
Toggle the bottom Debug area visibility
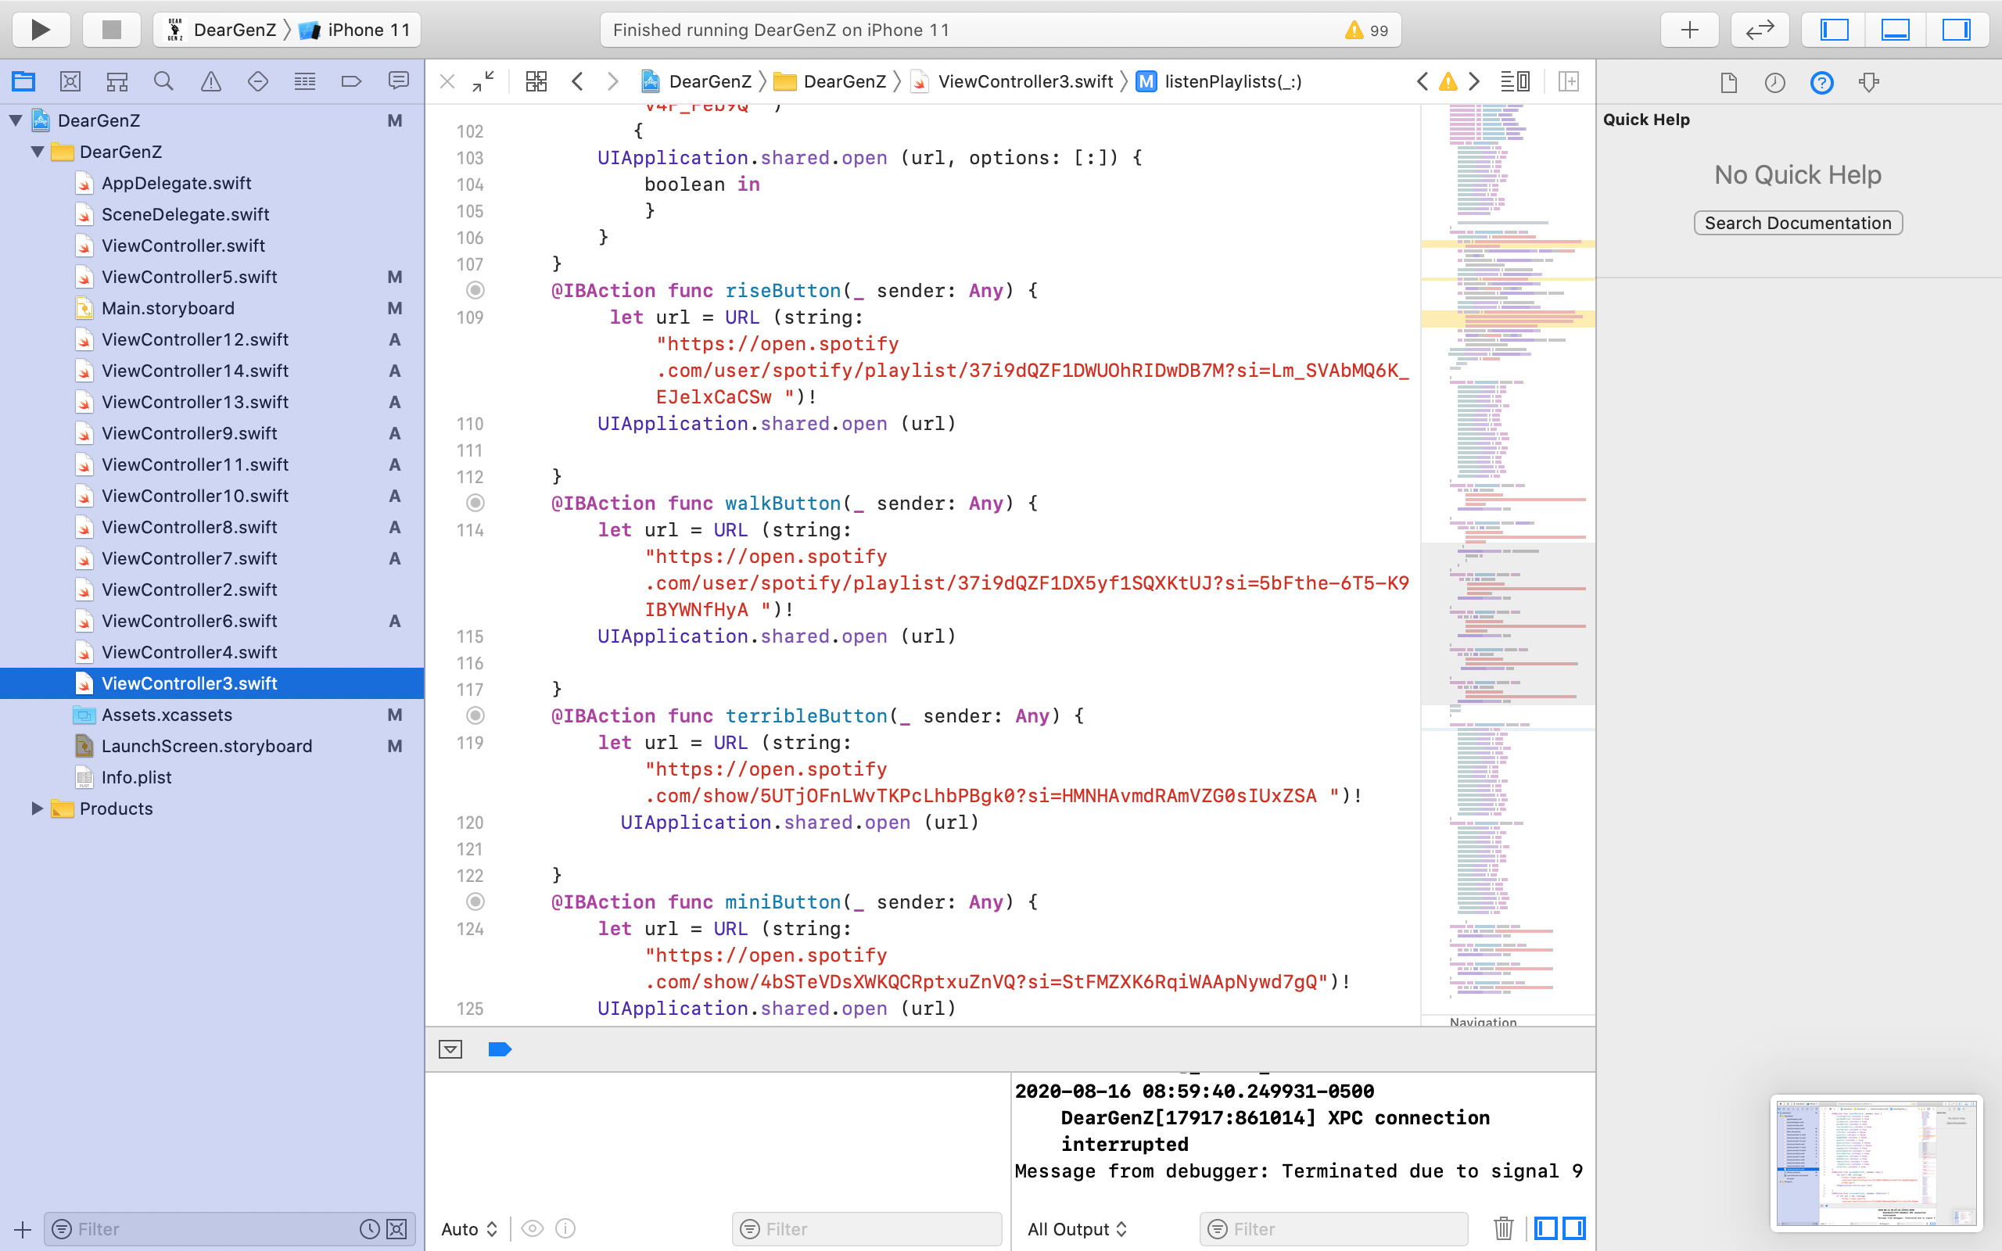1896,30
